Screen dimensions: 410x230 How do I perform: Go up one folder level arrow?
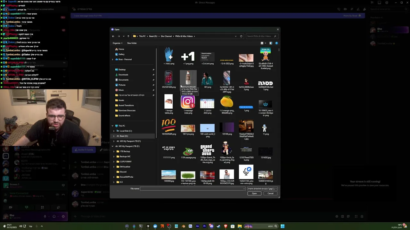click(x=128, y=36)
